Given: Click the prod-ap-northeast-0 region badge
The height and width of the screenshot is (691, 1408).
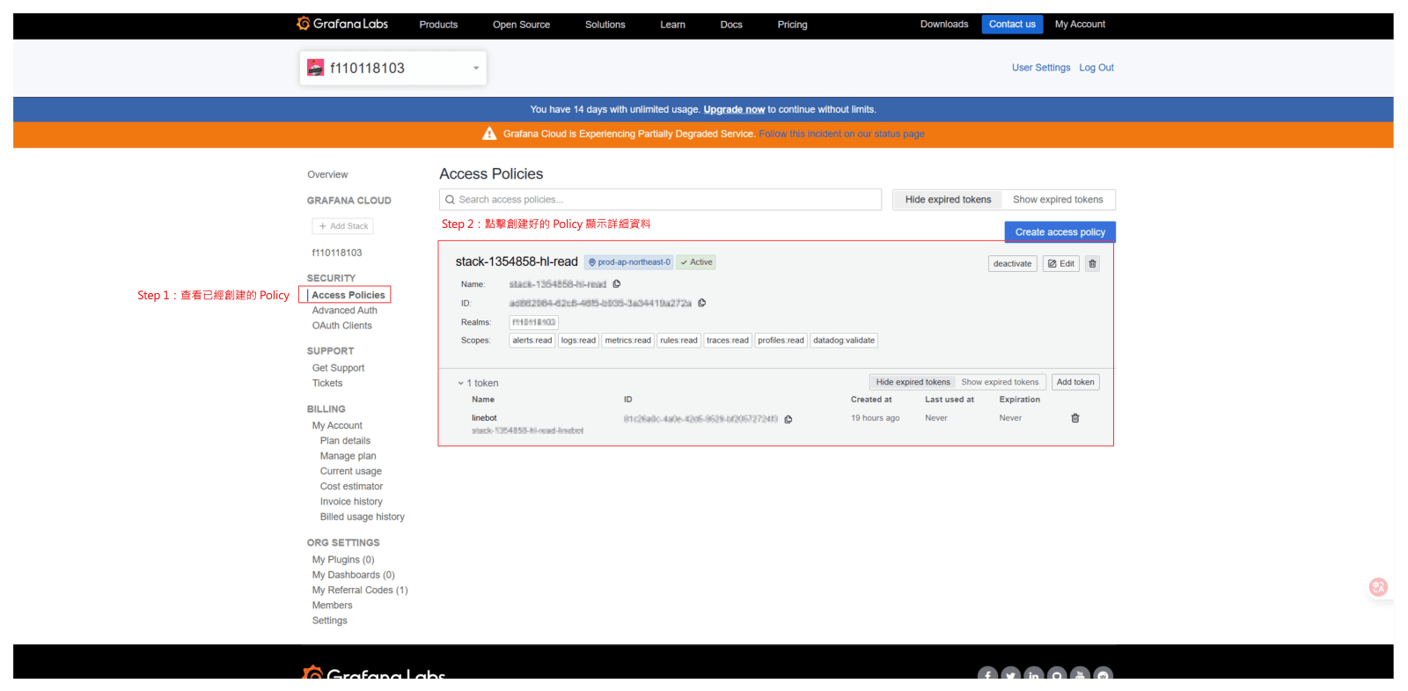Looking at the screenshot, I should (x=629, y=262).
